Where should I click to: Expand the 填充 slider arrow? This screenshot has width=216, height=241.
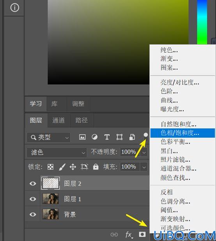[144, 167]
